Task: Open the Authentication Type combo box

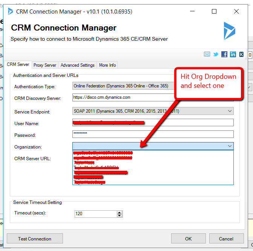Action: [x=123, y=86]
